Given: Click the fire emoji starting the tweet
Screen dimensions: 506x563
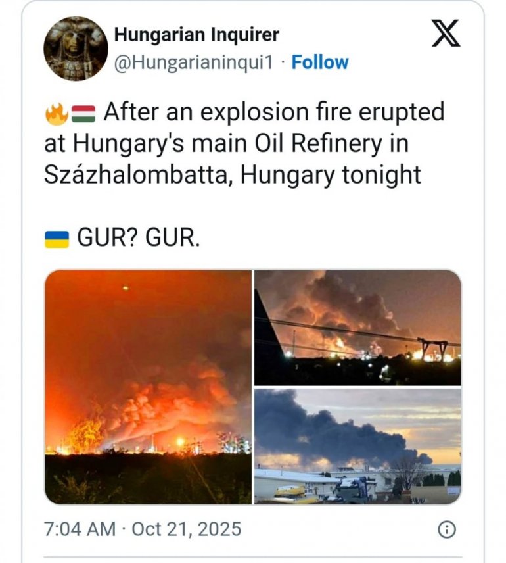Looking at the screenshot, I should 56,115.
